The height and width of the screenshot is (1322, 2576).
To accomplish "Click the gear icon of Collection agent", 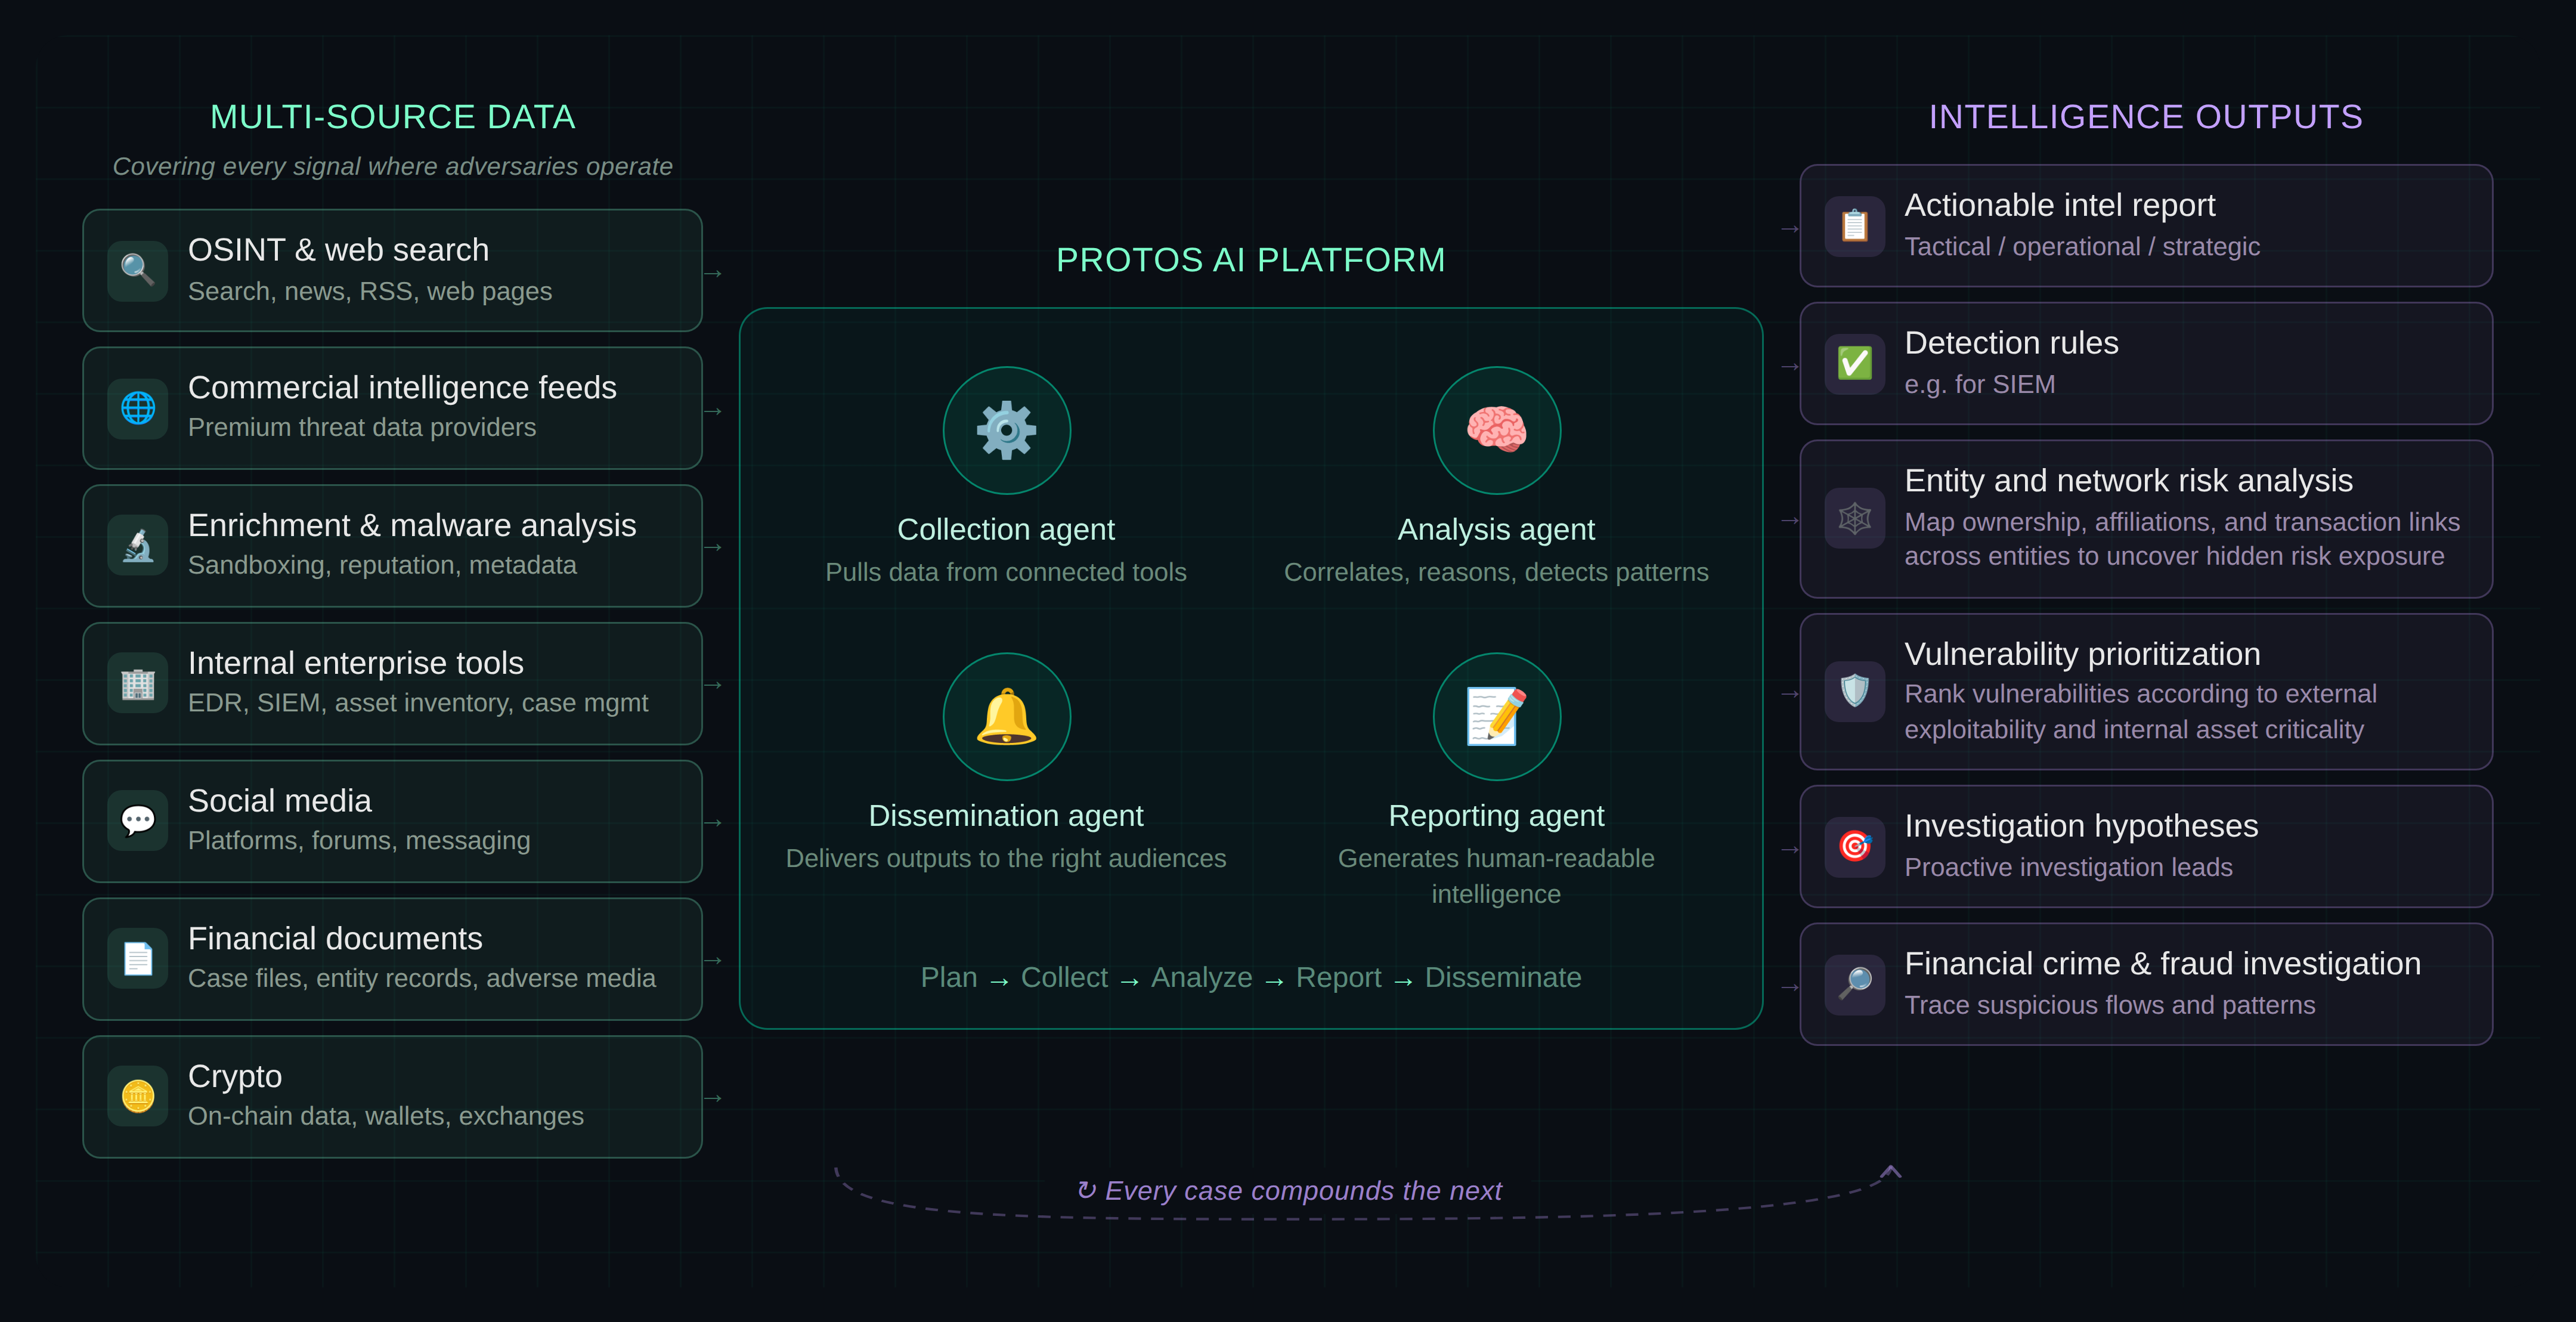I will click(x=1006, y=430).
